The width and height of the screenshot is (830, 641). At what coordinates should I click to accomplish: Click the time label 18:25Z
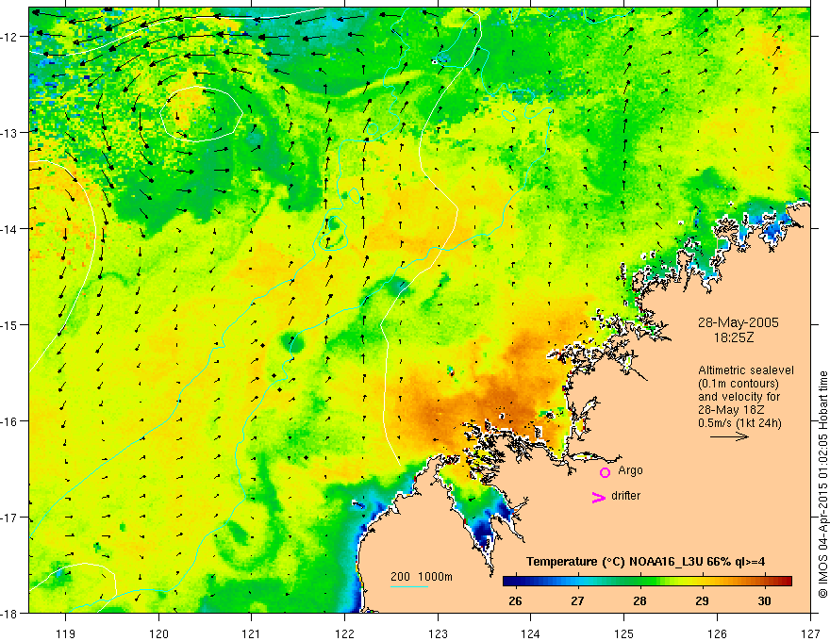point(734,337)
